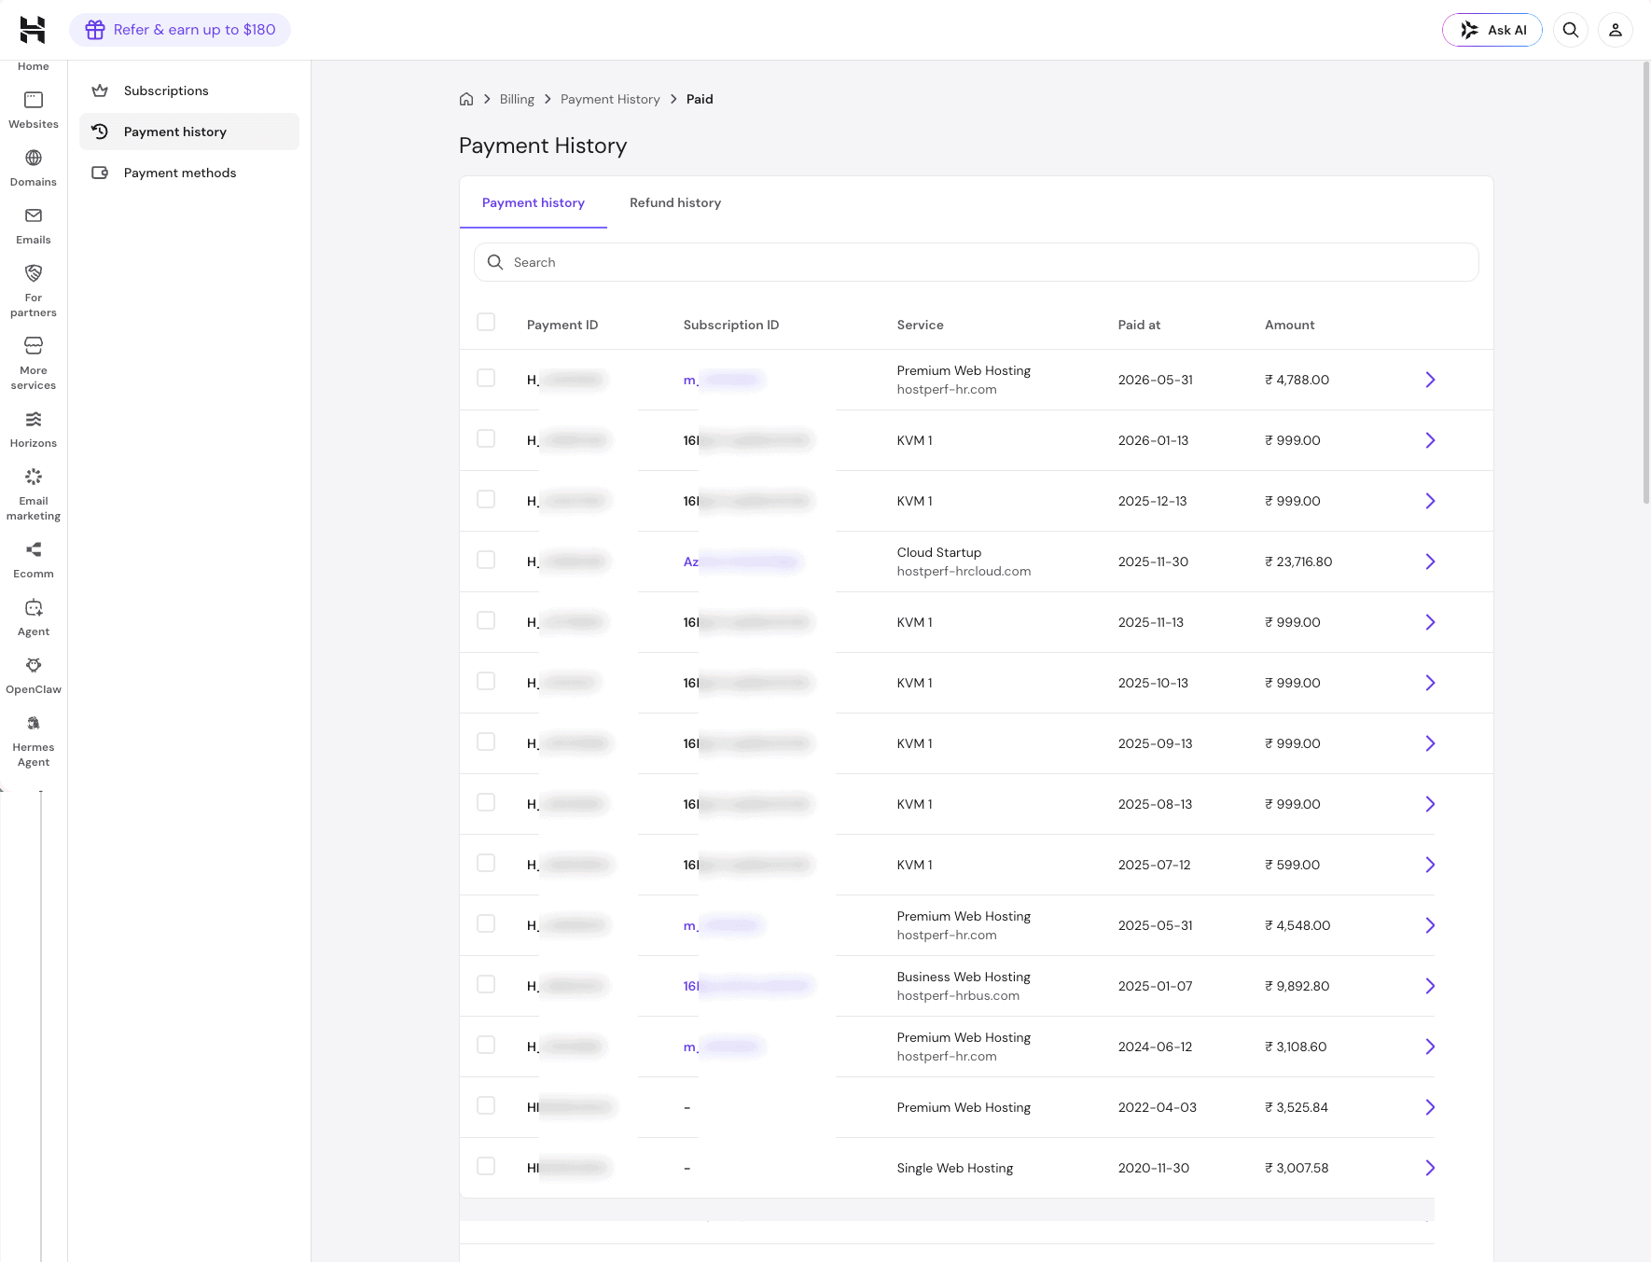Open the Cloud Startup subscription ID link
1651x1262 pixels.
tap(742, 562)
